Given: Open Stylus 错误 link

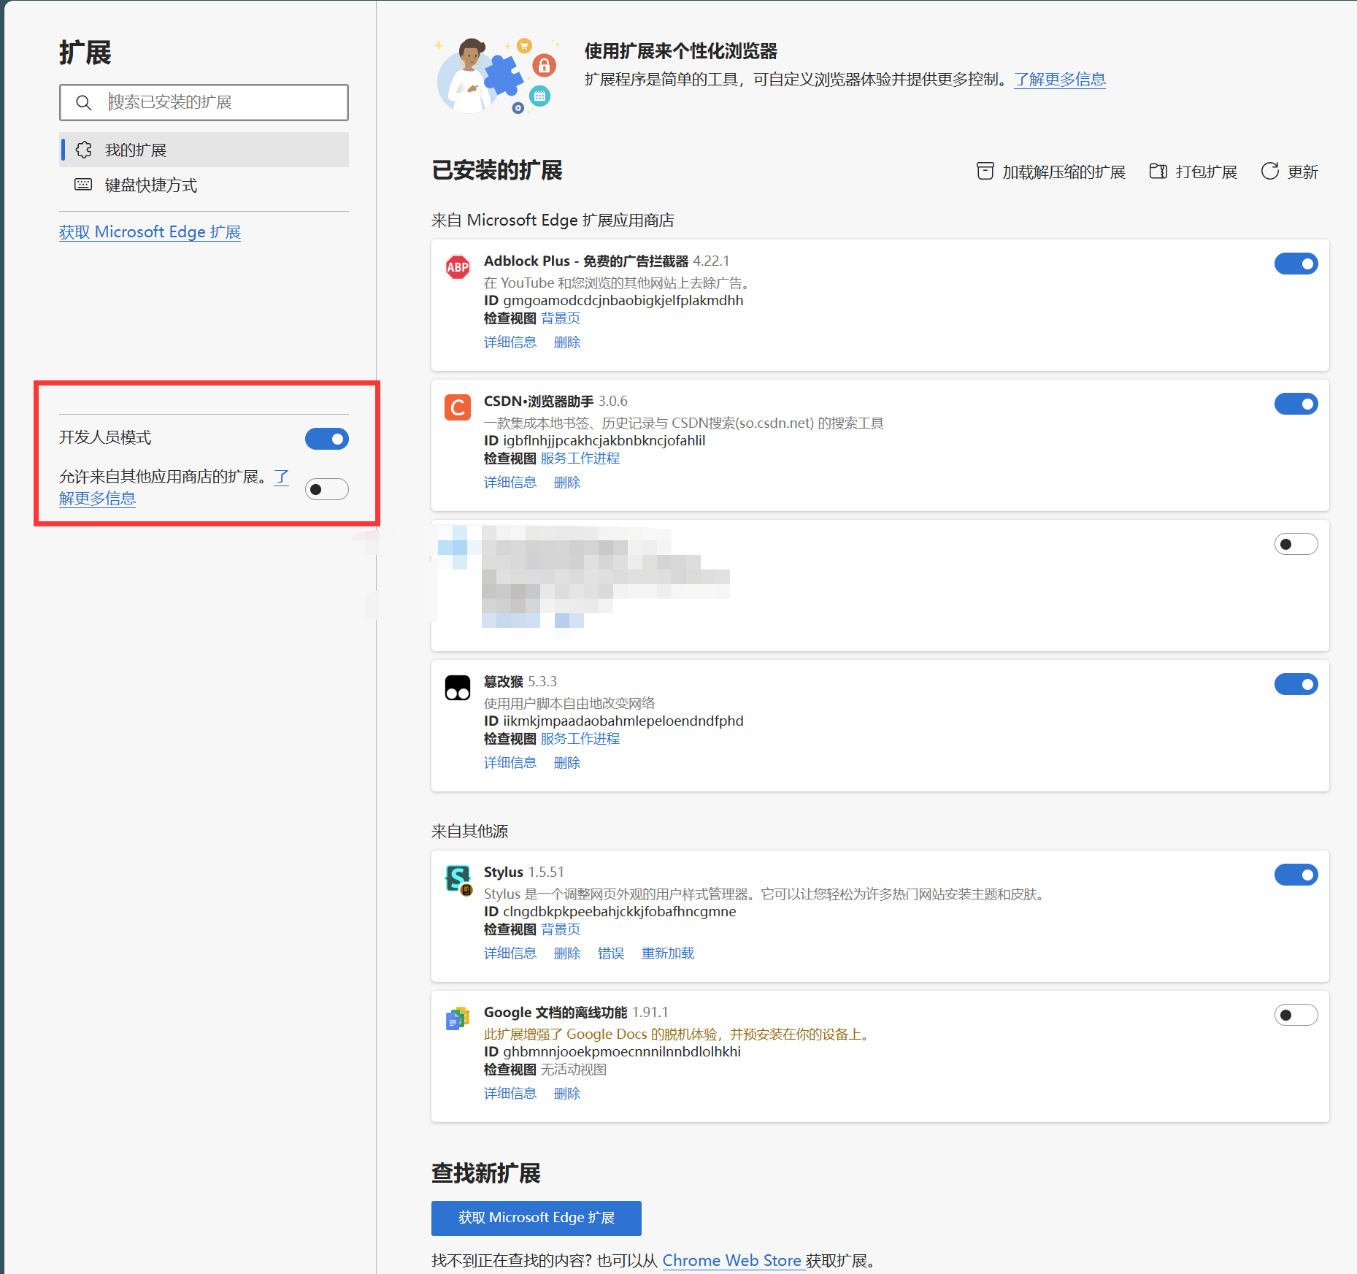Looking at the screenshot, I should coord(611,953).
